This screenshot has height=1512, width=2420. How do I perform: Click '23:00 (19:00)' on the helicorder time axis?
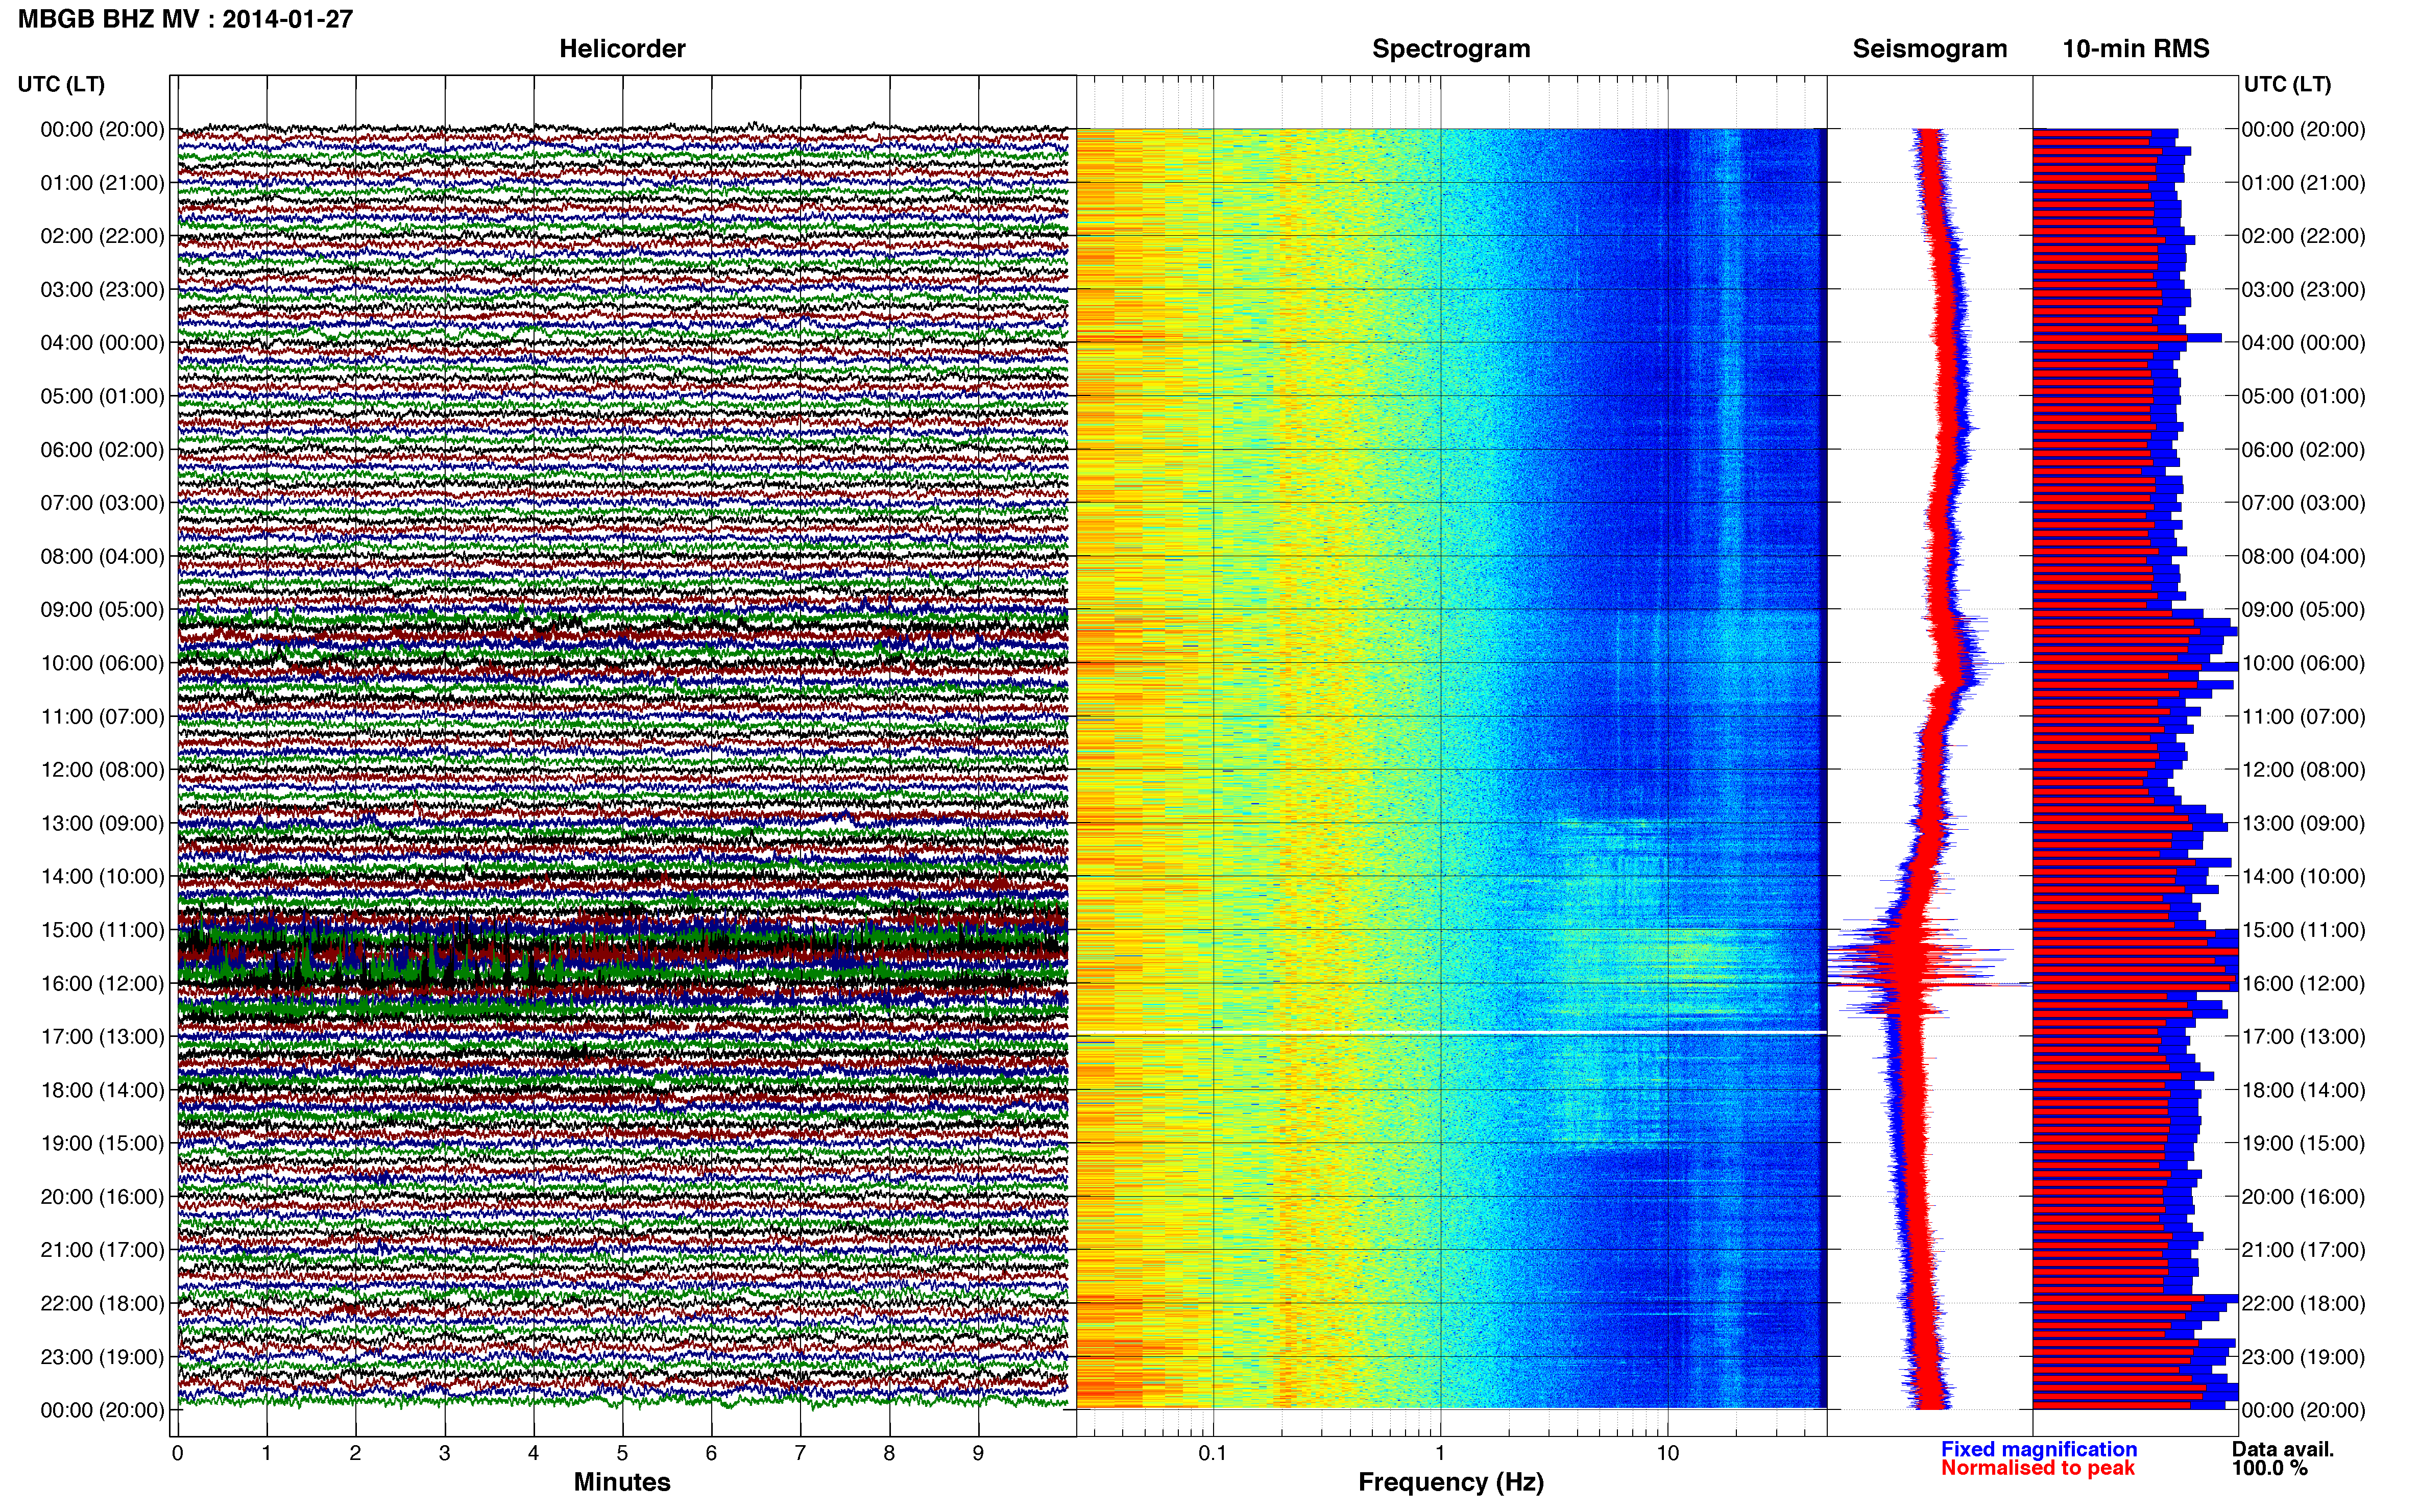[x=102, y=1357]
